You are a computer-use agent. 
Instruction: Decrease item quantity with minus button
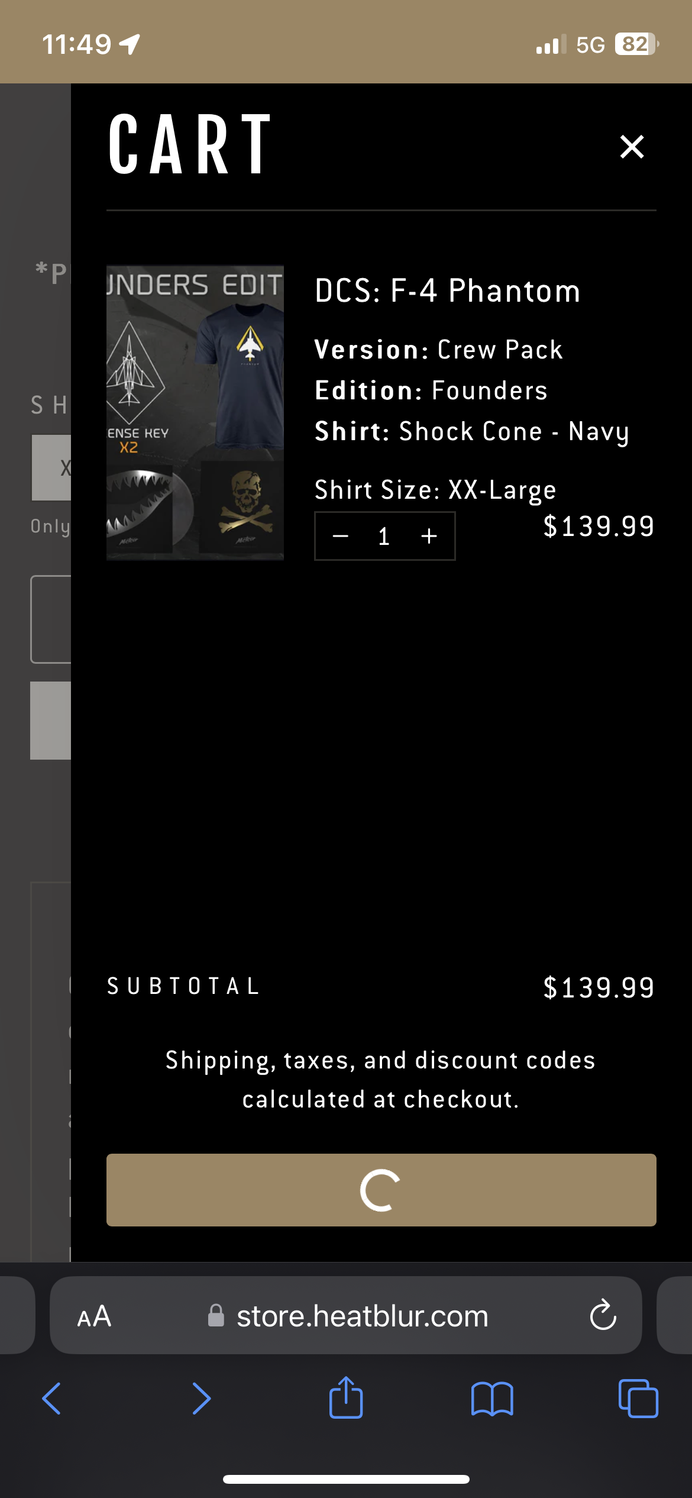click(x=341, y=536)
